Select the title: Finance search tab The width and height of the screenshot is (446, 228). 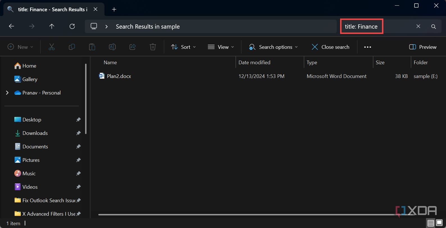(x=53, y=9)
